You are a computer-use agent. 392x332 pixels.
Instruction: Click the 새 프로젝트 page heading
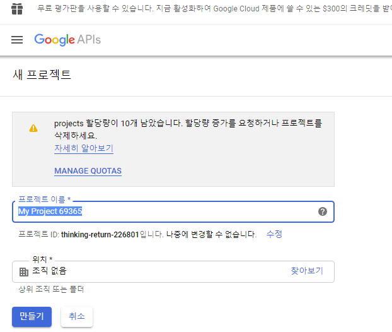click(42, 74)
